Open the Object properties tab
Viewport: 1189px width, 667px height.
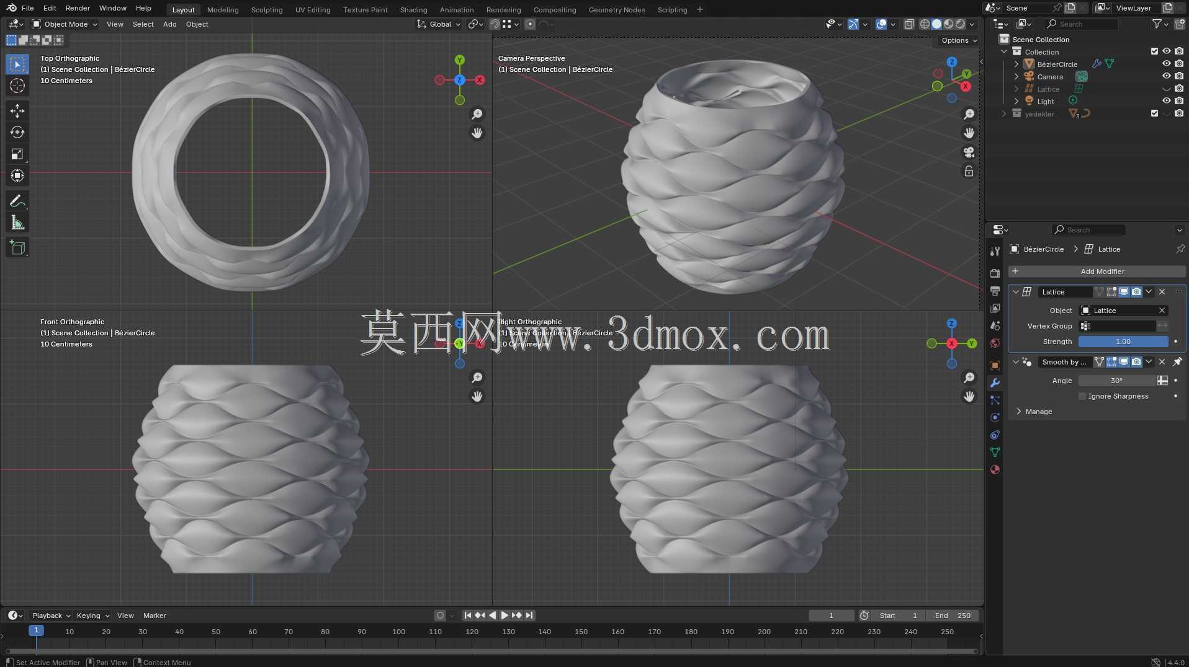coord(995,365)
